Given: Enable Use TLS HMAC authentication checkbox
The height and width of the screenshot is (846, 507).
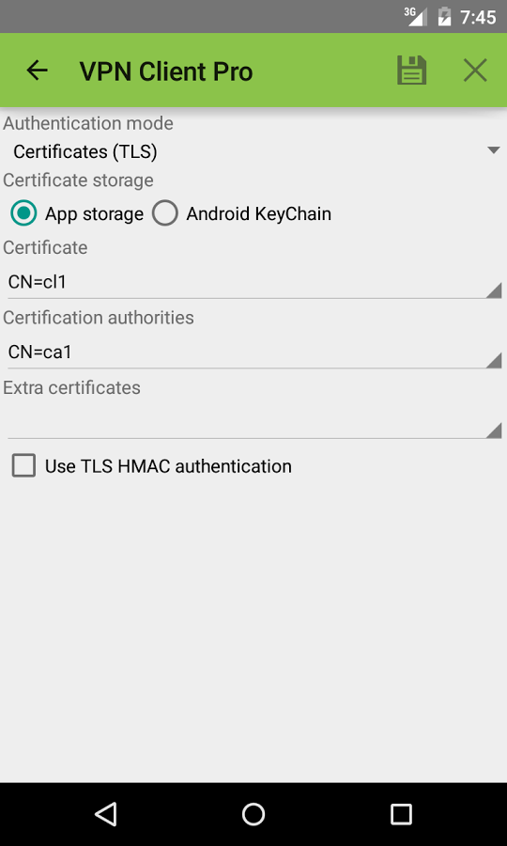Looking at the screenshot, I should [x=23, y=465].
